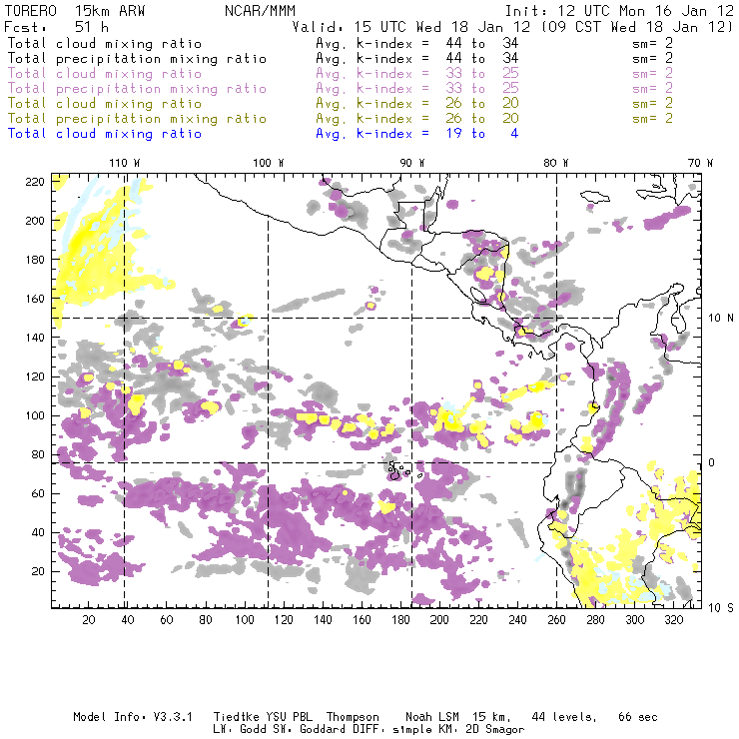Image resolution: width=739 pixels, height=739 pixels.
Task: Click the '66 sec' footer text
Action: coord(638,717)
